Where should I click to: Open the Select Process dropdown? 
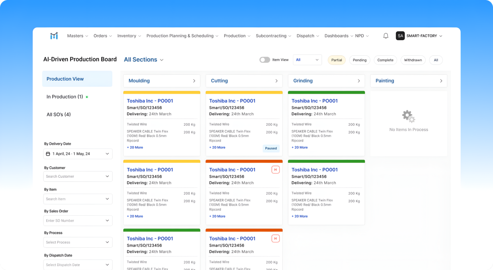tap(78, 242)
